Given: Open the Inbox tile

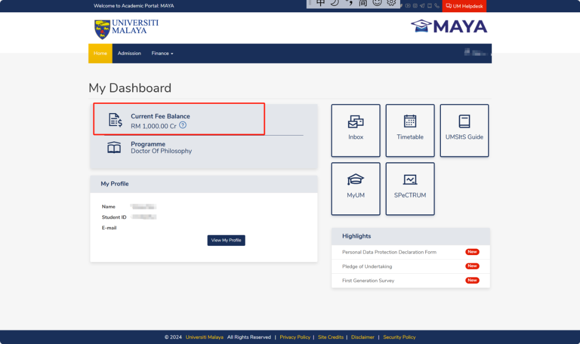Looking at the screenshot, I should pos(356,131).
